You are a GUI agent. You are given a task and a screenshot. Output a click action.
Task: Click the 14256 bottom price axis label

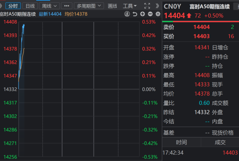tap(10, 157)
